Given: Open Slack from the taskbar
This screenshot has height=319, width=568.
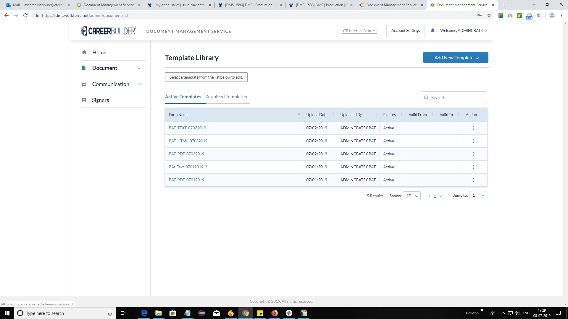Looking at the screenshot, I should point(289,313).
